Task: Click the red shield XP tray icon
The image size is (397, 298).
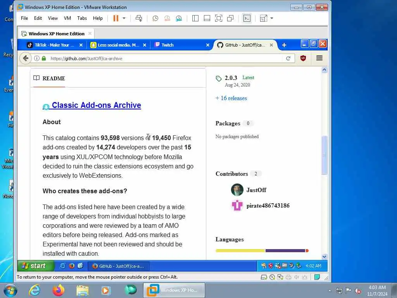Action: click(271, 266)
